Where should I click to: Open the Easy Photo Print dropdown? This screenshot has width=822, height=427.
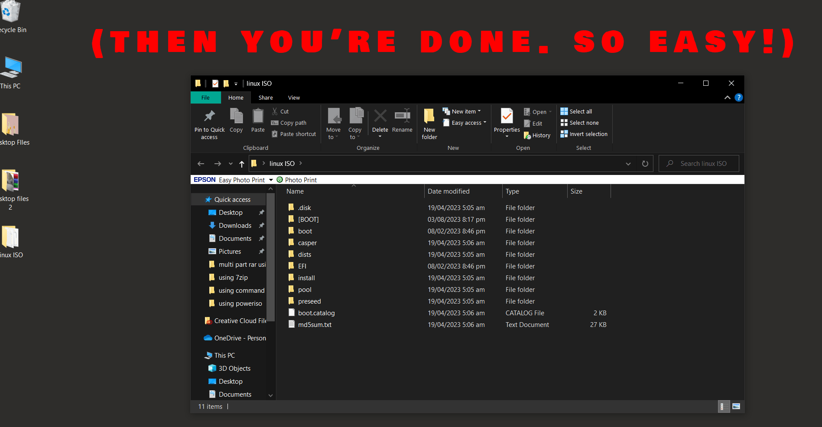pyautogui.click(x=270, y=179)
